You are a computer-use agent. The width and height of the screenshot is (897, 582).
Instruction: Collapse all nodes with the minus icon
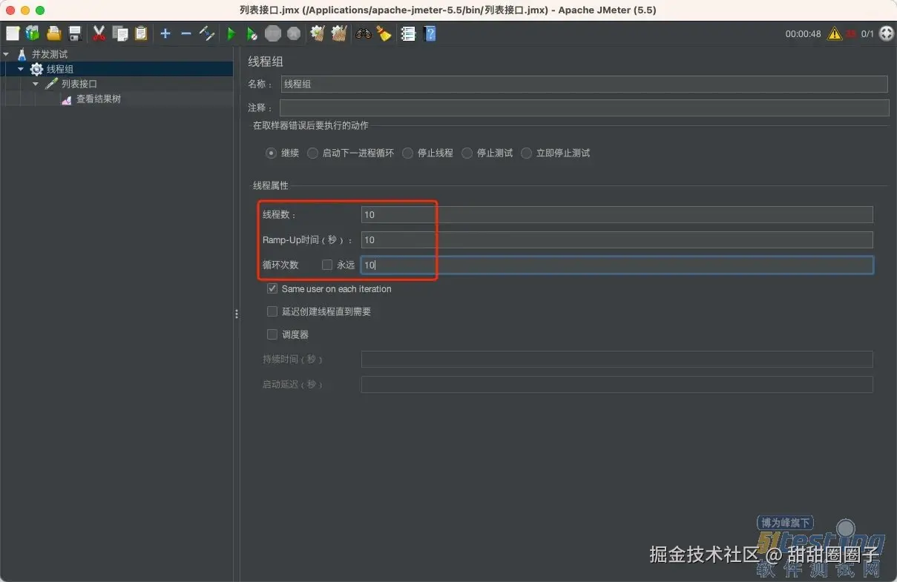[186, 33]
